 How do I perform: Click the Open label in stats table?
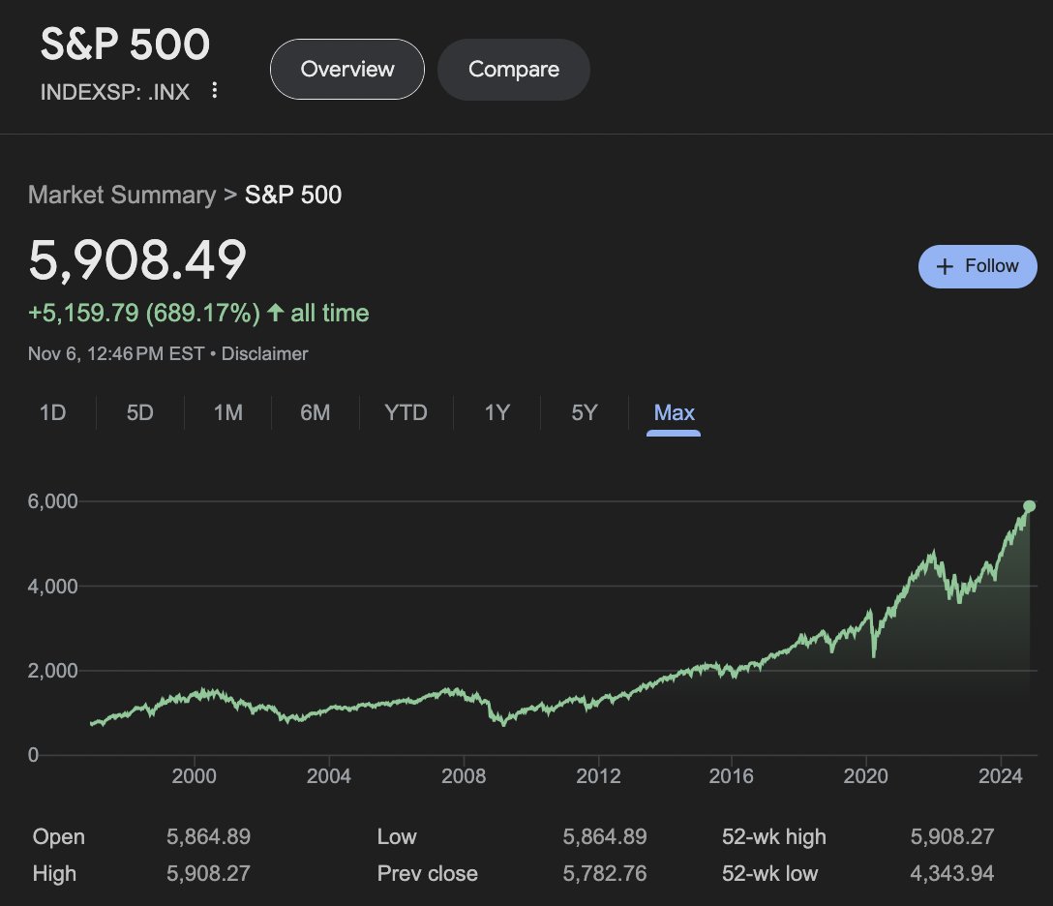coord(58,837)
